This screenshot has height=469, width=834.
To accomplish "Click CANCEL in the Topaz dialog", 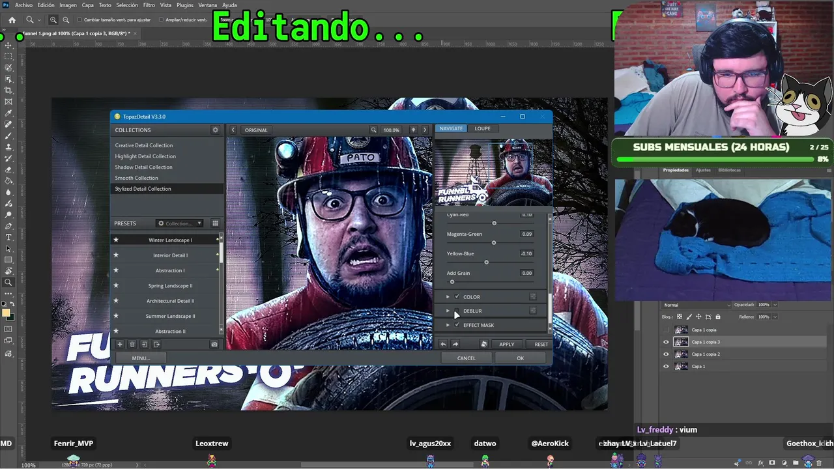I will [466, 358].
